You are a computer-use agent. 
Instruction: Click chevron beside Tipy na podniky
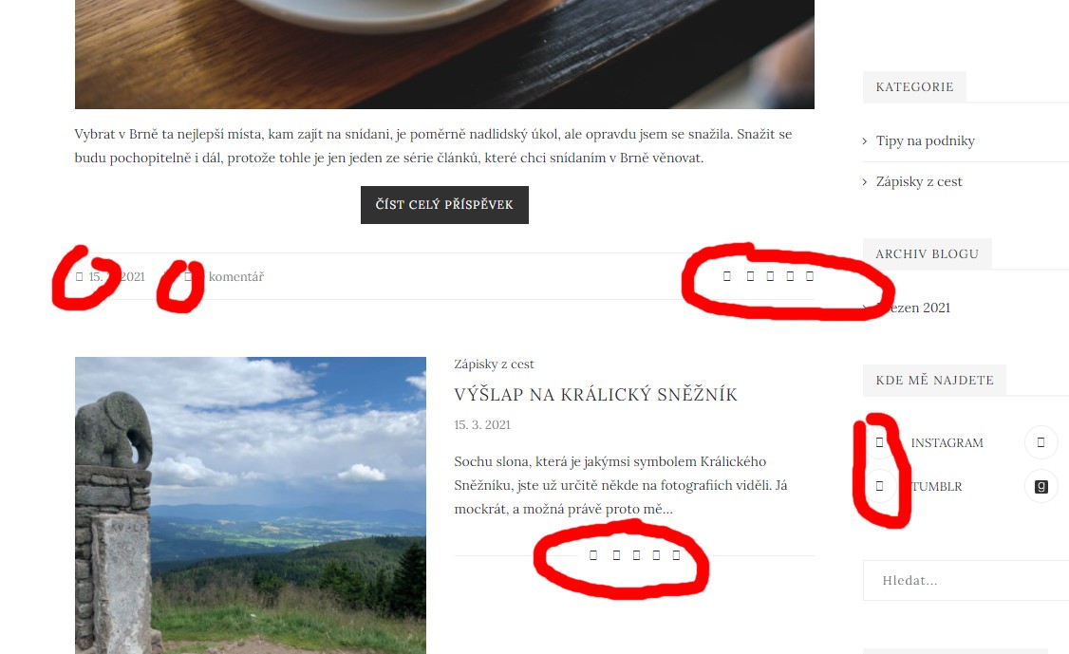[x=865, y=141]
